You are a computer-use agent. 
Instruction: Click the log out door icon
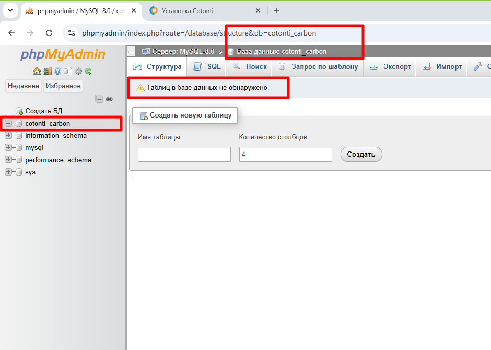(48, 72)
